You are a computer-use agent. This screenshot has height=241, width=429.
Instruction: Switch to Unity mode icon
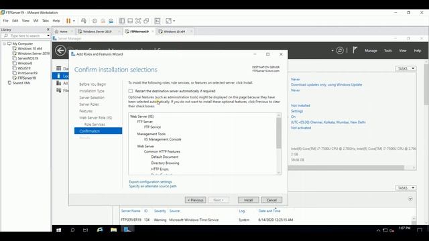pos(146,21)
